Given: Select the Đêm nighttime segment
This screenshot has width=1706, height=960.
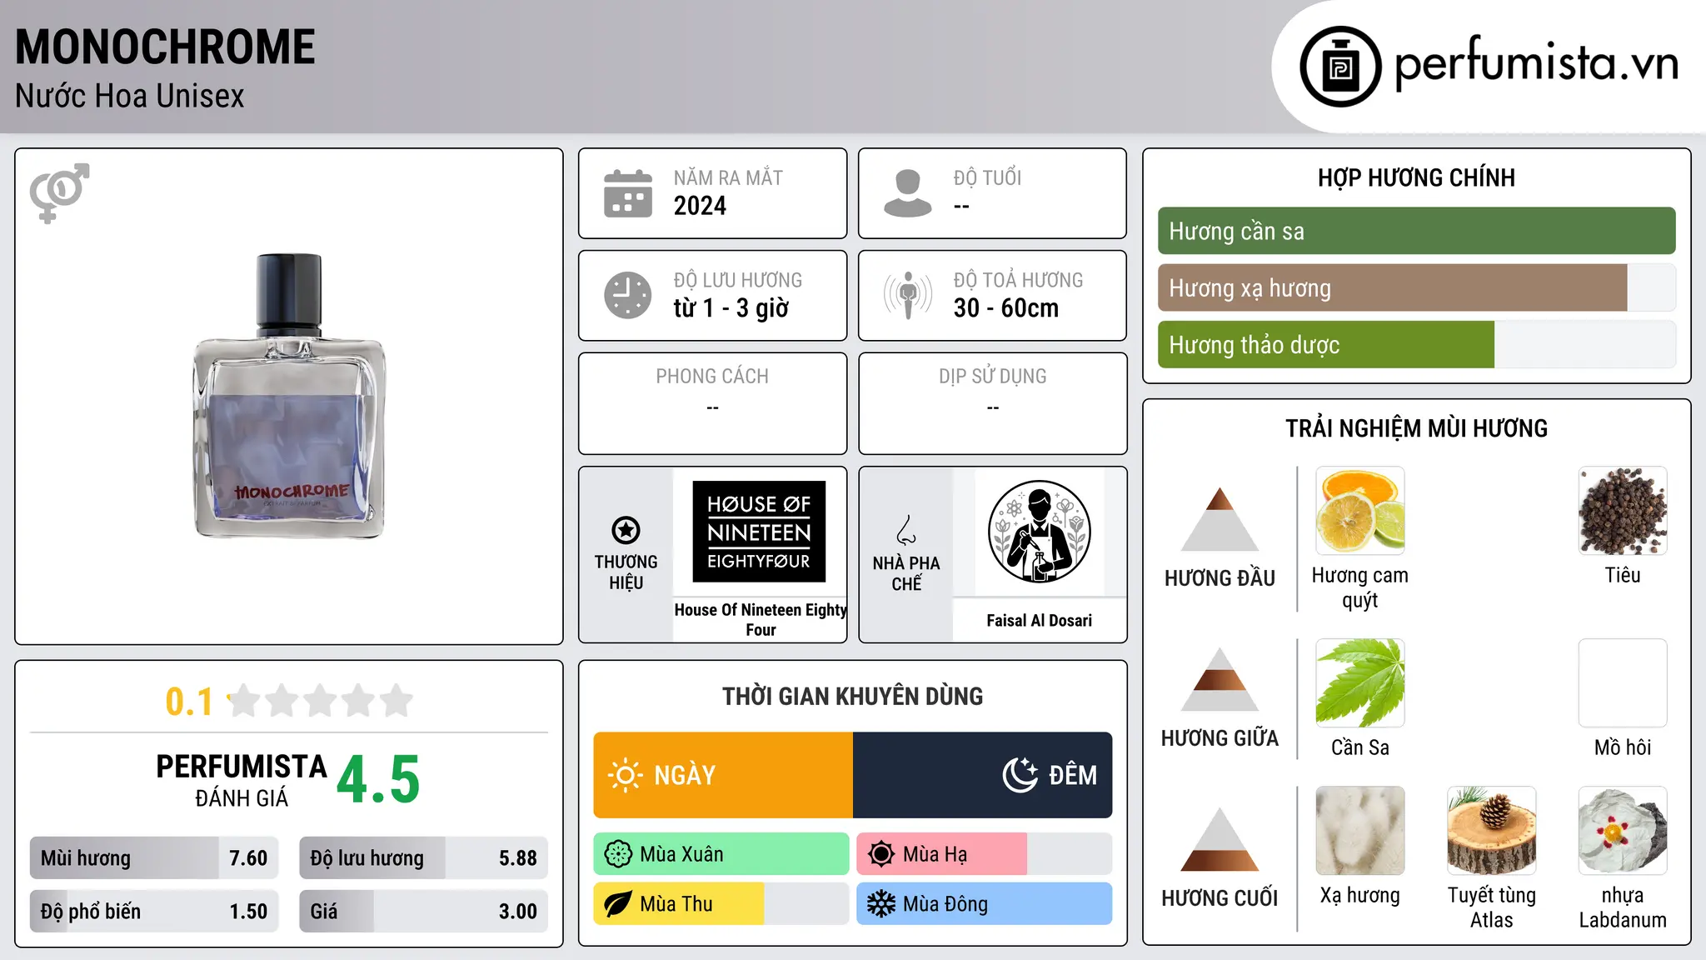Looking at the screenshot, I should [983, 775].
